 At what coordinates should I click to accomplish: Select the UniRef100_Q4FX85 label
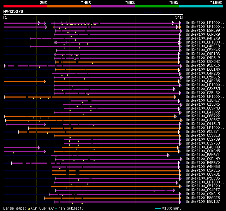point(203,81)
